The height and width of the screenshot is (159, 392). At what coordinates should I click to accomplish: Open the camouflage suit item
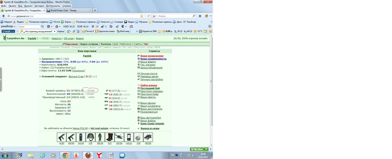[x=100, y=137]
